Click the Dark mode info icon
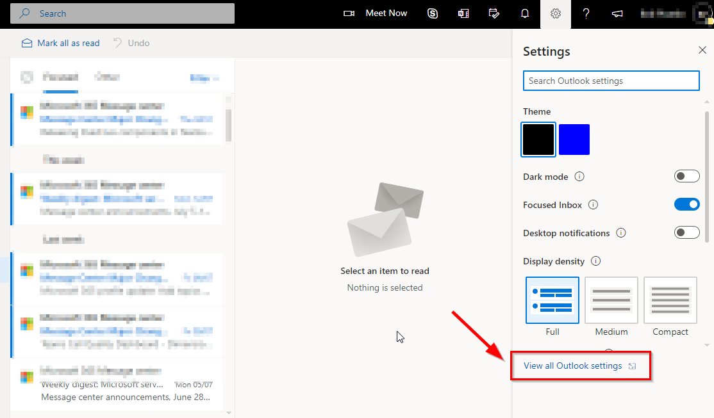This screenshot has width=714, height=418. (x=579, y=177)
